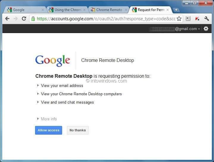Open the gear options in the Google bar
This screenshot has height=162, width=214.
tap(206, 29)
